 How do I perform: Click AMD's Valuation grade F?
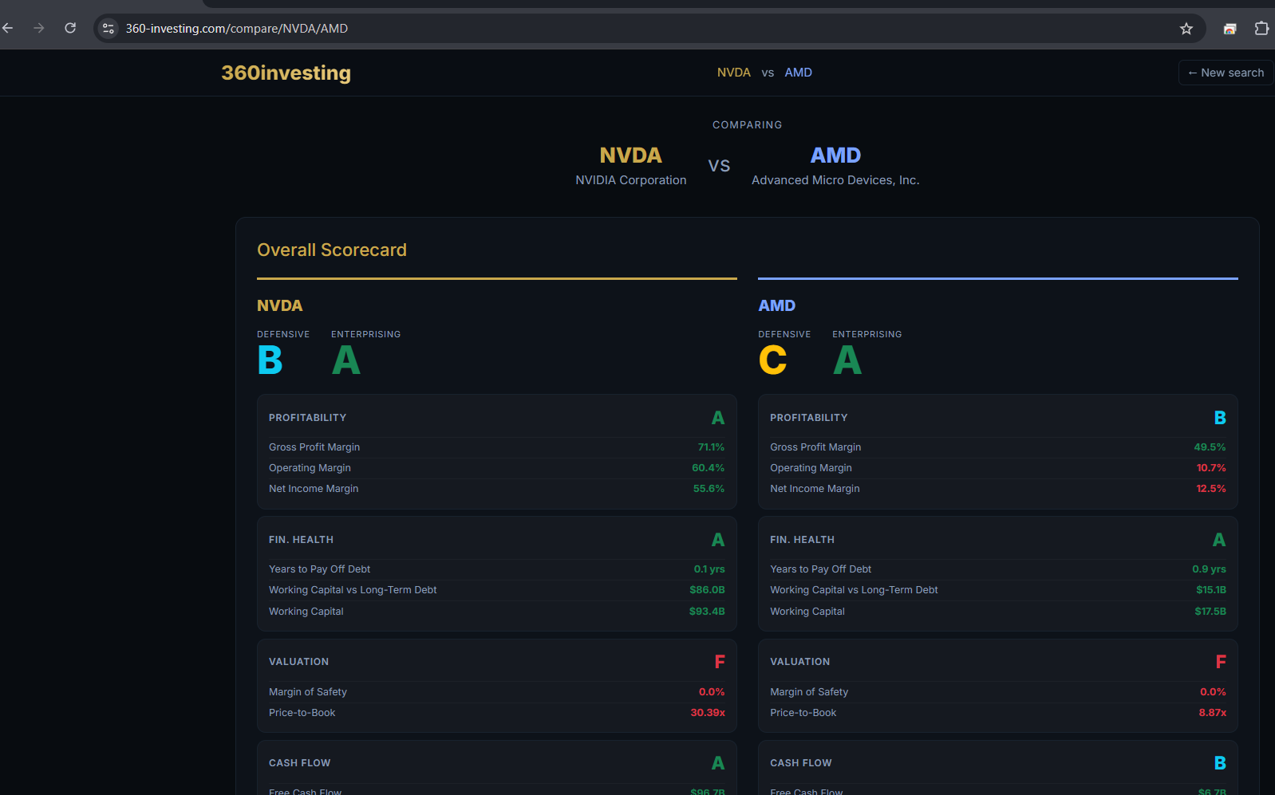(x=1221, y=662)
